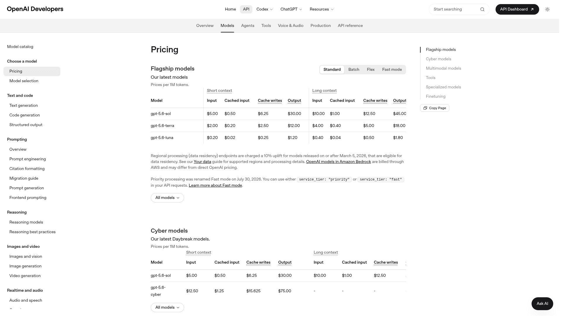Select the Flex pricing tier
Viewport: 562px width, 316px height.
[x=371, y=70]
